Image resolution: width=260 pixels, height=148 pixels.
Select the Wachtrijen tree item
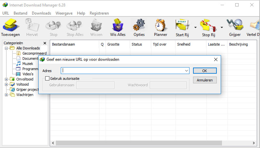[25, 95]
